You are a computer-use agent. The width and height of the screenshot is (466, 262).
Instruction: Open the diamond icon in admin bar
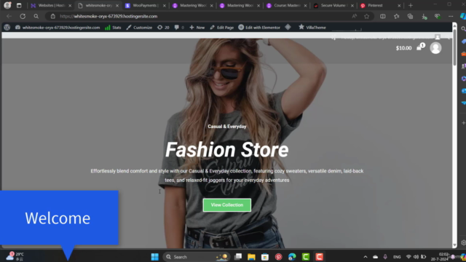tap(288, 28)
